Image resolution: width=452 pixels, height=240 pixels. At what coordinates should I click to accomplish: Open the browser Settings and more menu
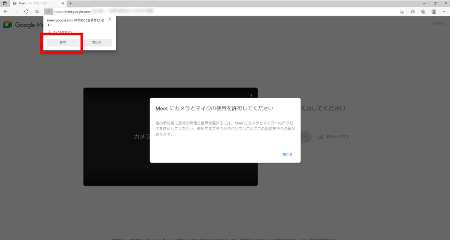tap(445, 11)
